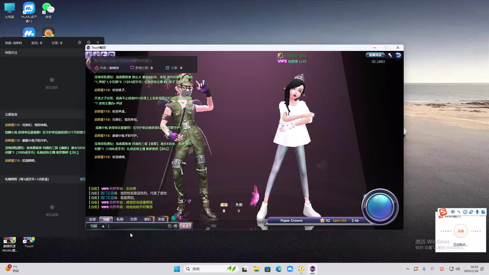This screenshot has width=489, height=275.
Task: Toggle 隐藏场景 hide scene button
Action: pos(375,55)
